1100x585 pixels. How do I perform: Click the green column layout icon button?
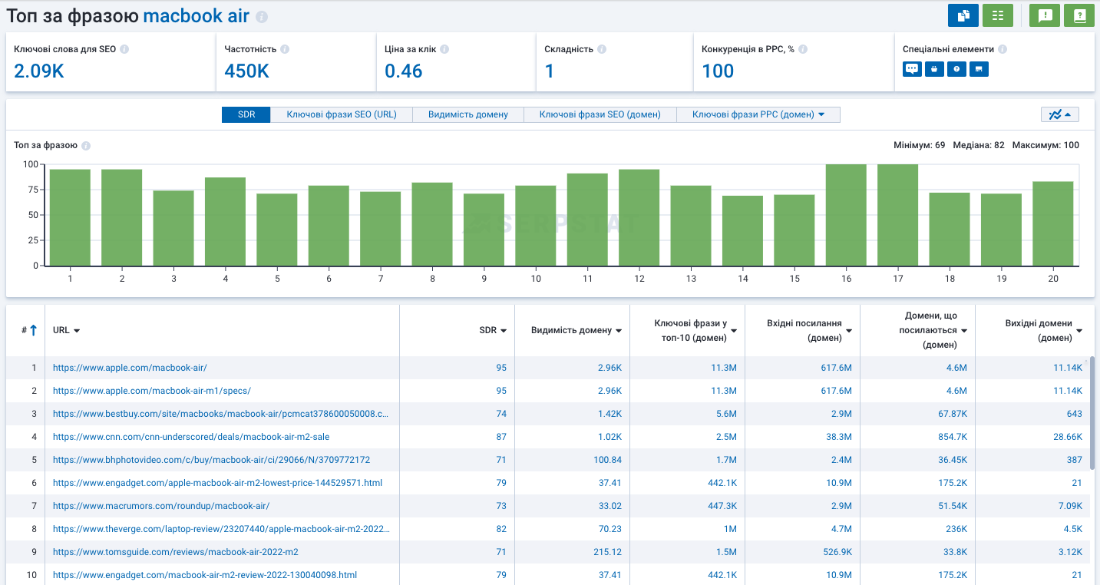998,15
